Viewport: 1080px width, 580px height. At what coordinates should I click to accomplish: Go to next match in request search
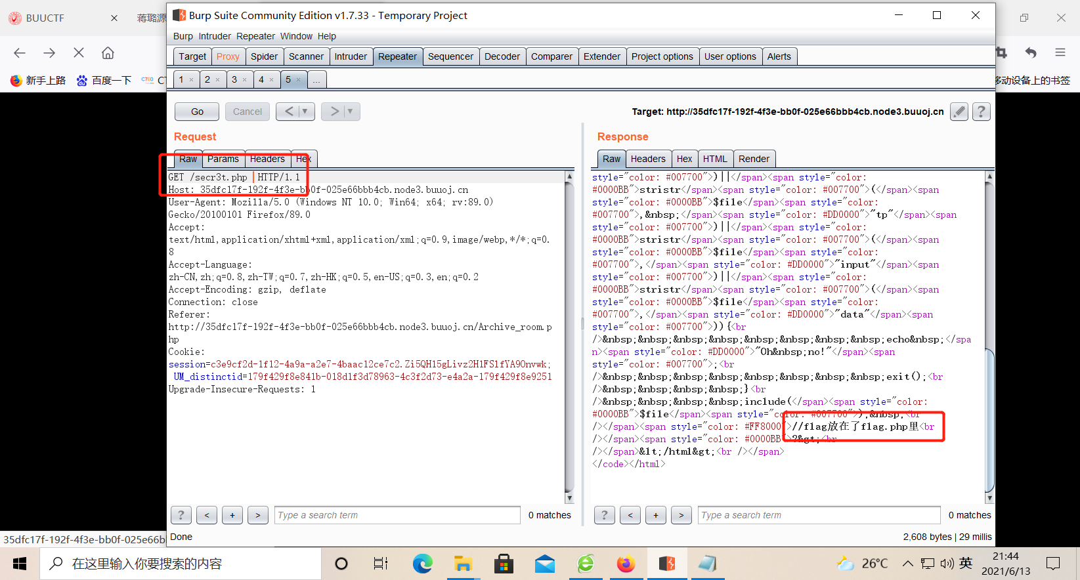click(x=258, y=515)
